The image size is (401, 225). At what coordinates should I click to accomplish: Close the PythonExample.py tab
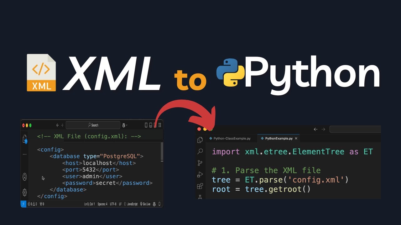point(296,138)
